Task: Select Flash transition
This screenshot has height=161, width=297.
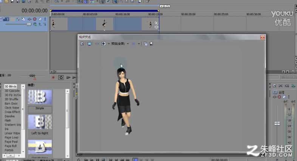Action: (8, 121)
